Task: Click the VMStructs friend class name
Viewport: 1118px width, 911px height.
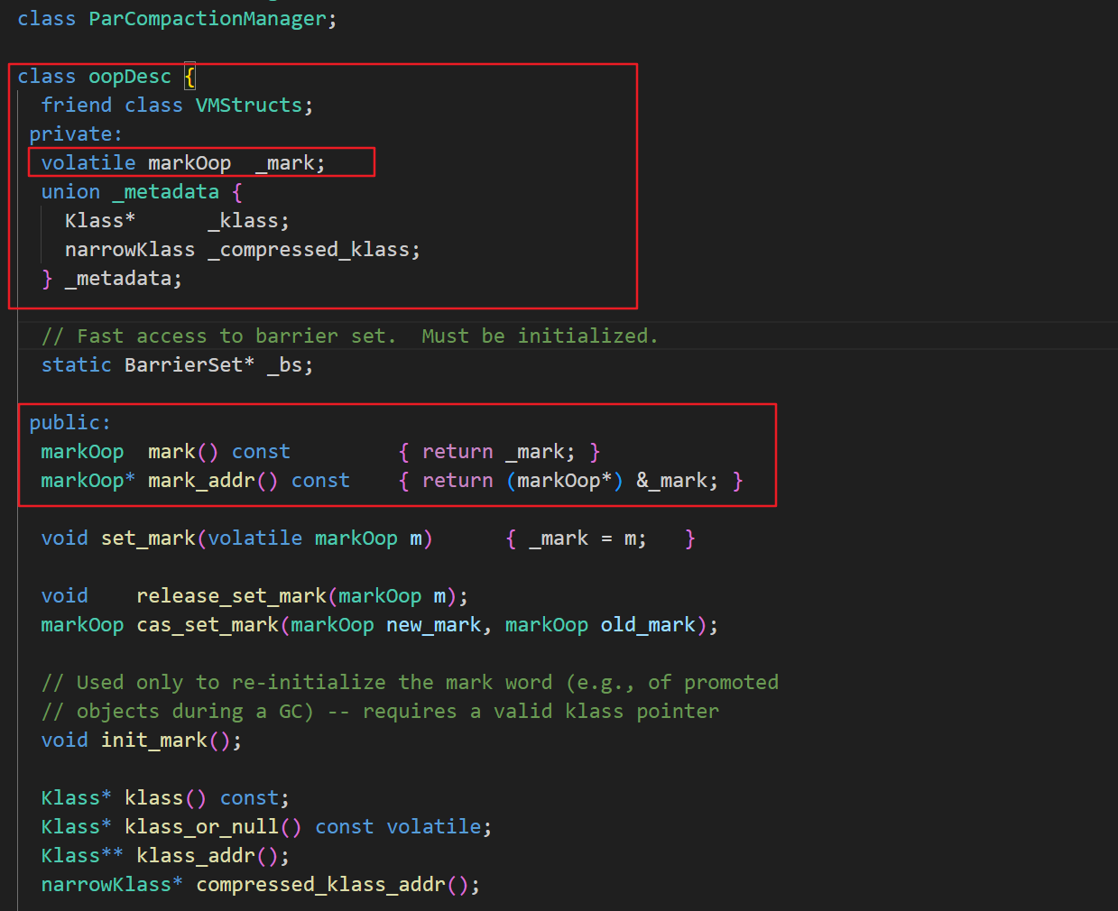Action: point(248,106)
